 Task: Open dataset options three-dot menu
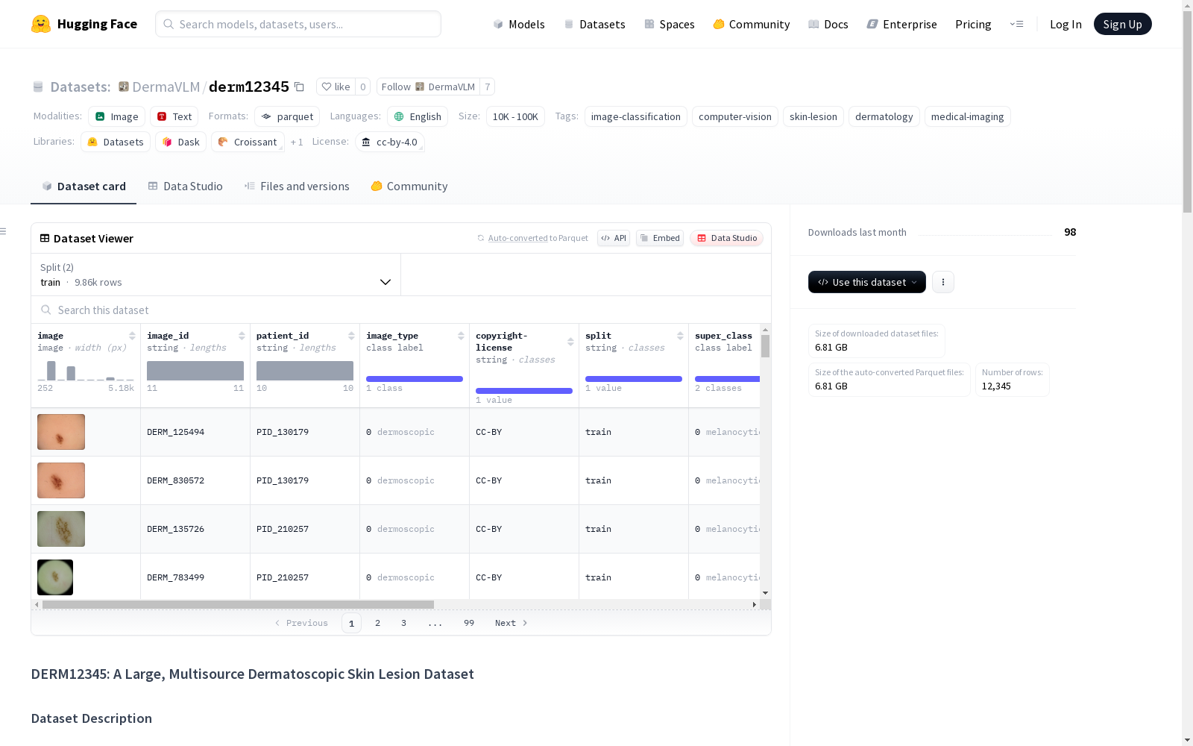943,282
